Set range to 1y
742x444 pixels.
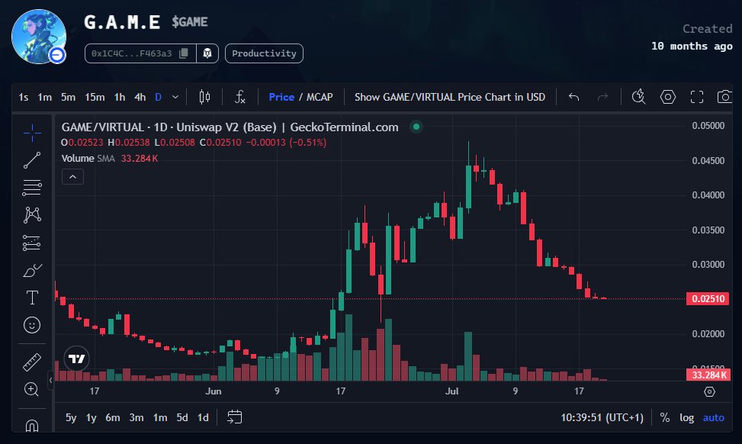pyautogui.click(x=91, y=417)
